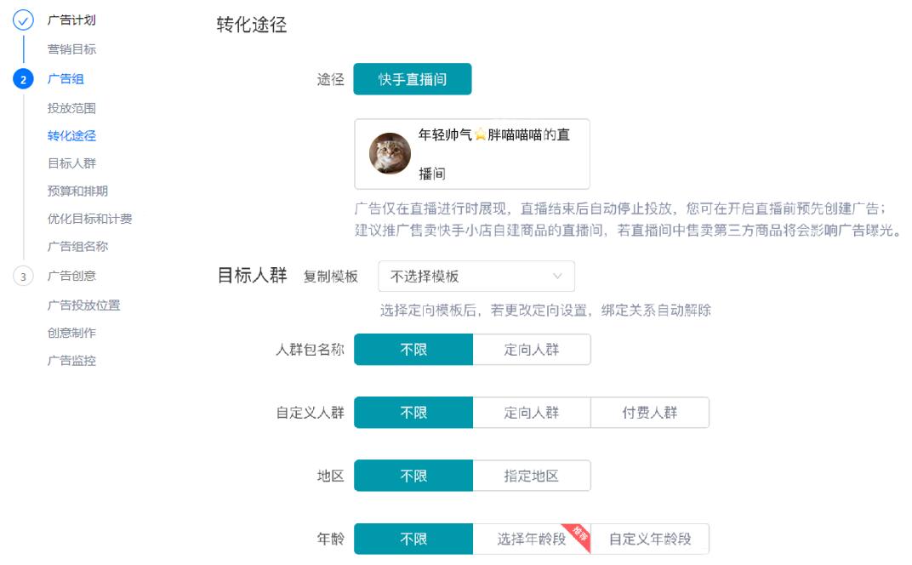Image resolution: width=912 pixels, height=565 pixels.
Task: Click the dropdown chevron next to 不选择模板
Action: tap(560, 276)
